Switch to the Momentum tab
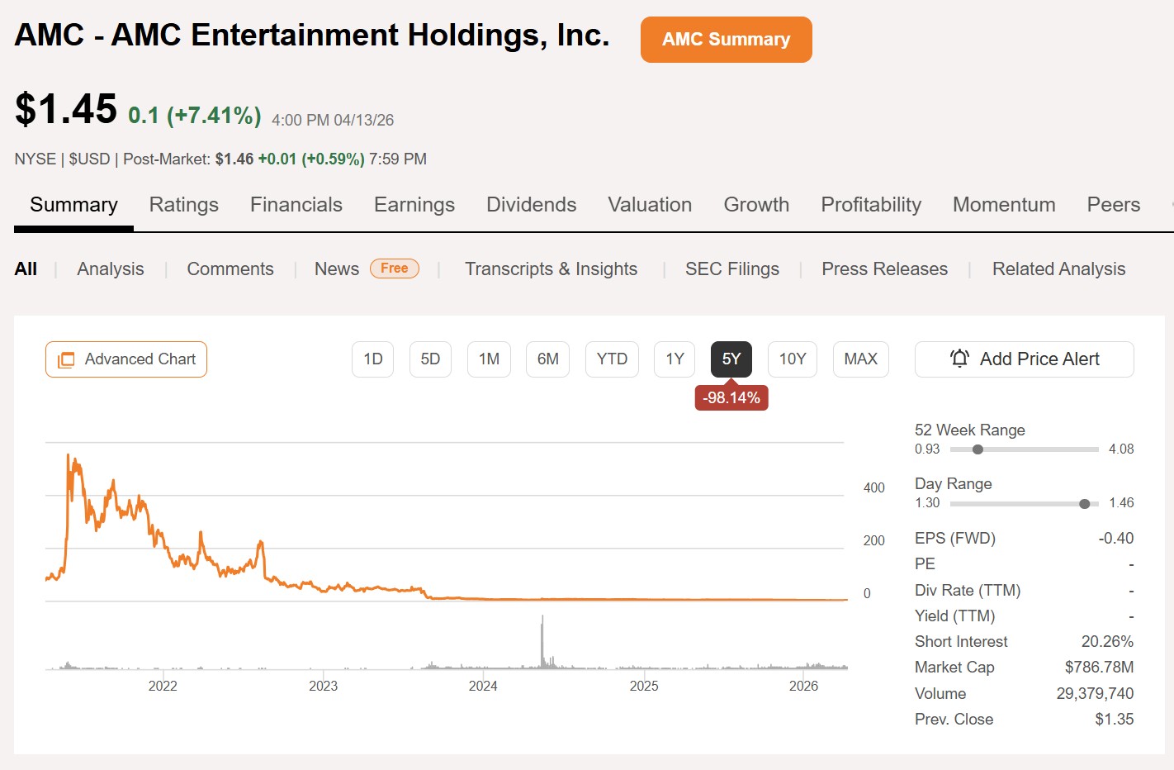This screenshot has width=1174, height=770. click(x=1003, y=205)
